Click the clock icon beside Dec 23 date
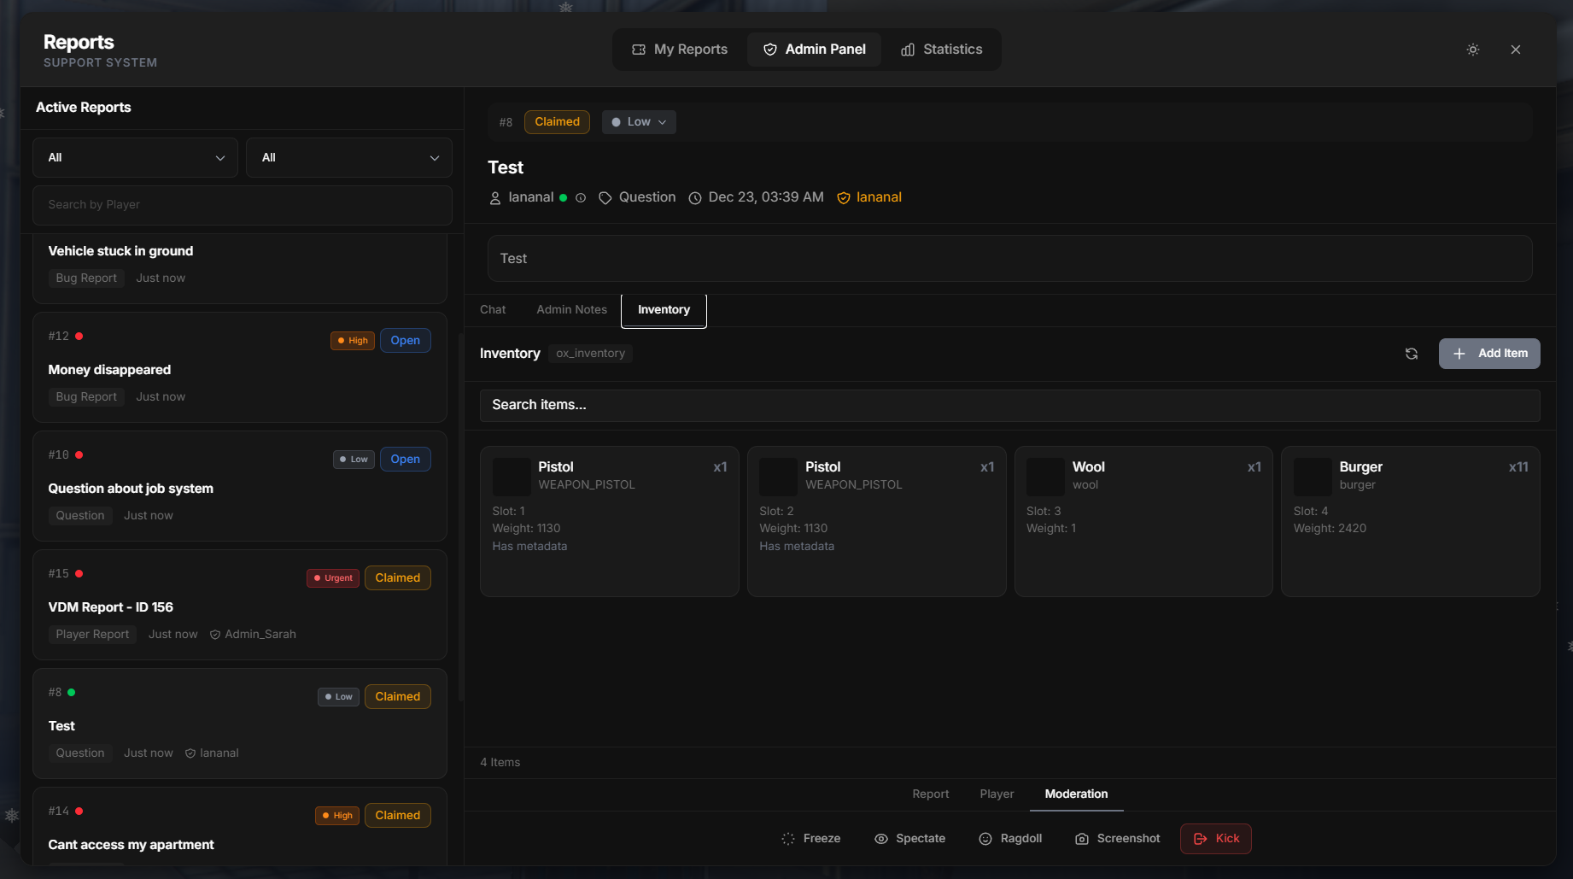 (695, 197)
